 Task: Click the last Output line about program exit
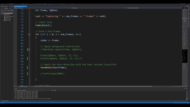point(33,99)
